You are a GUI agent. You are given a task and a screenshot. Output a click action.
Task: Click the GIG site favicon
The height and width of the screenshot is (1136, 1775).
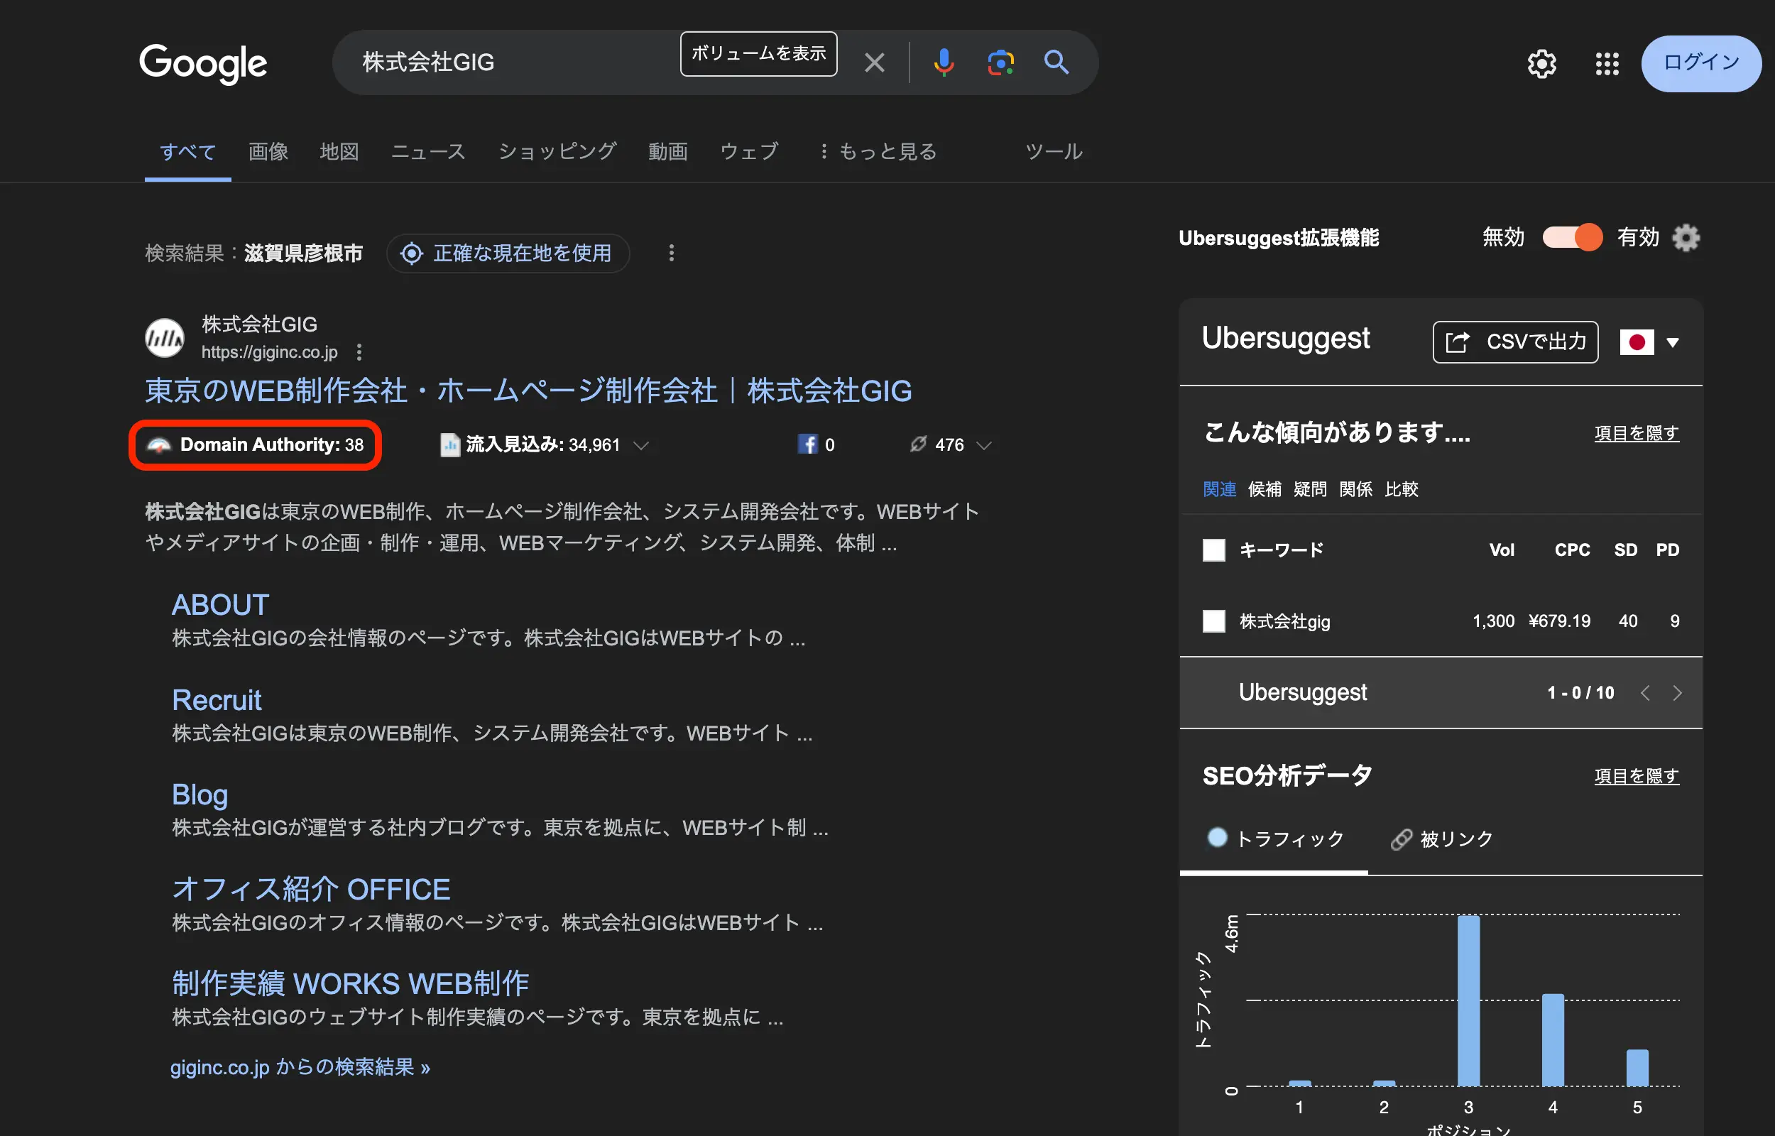point(164,338)
